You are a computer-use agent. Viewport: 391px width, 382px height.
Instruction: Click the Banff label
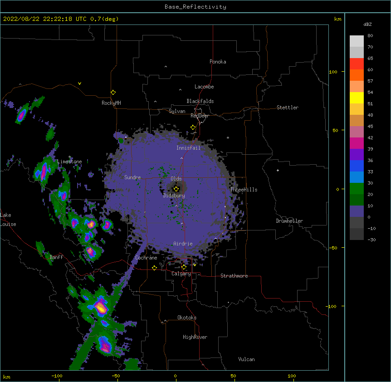(x=56, y=257)
